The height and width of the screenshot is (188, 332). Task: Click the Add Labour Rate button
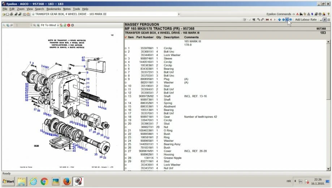pyautogui.click(x=306, y=20)
